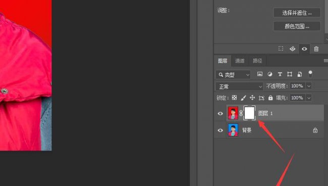This screenshot has height=186, width=328.
Task: Filter for smart objects icon
Action: [300, 74]
